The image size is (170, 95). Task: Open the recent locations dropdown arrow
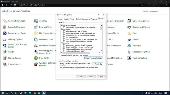tap(9, 5)
